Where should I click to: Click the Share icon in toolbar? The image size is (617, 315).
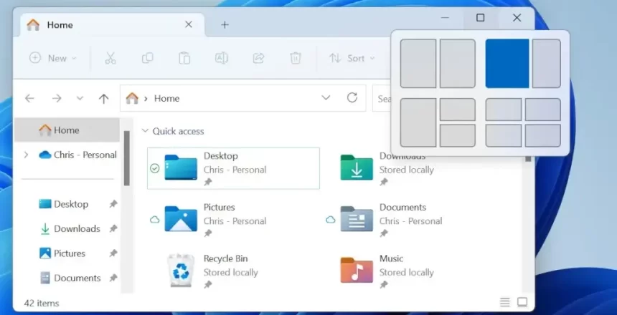(x=259, y=58)
